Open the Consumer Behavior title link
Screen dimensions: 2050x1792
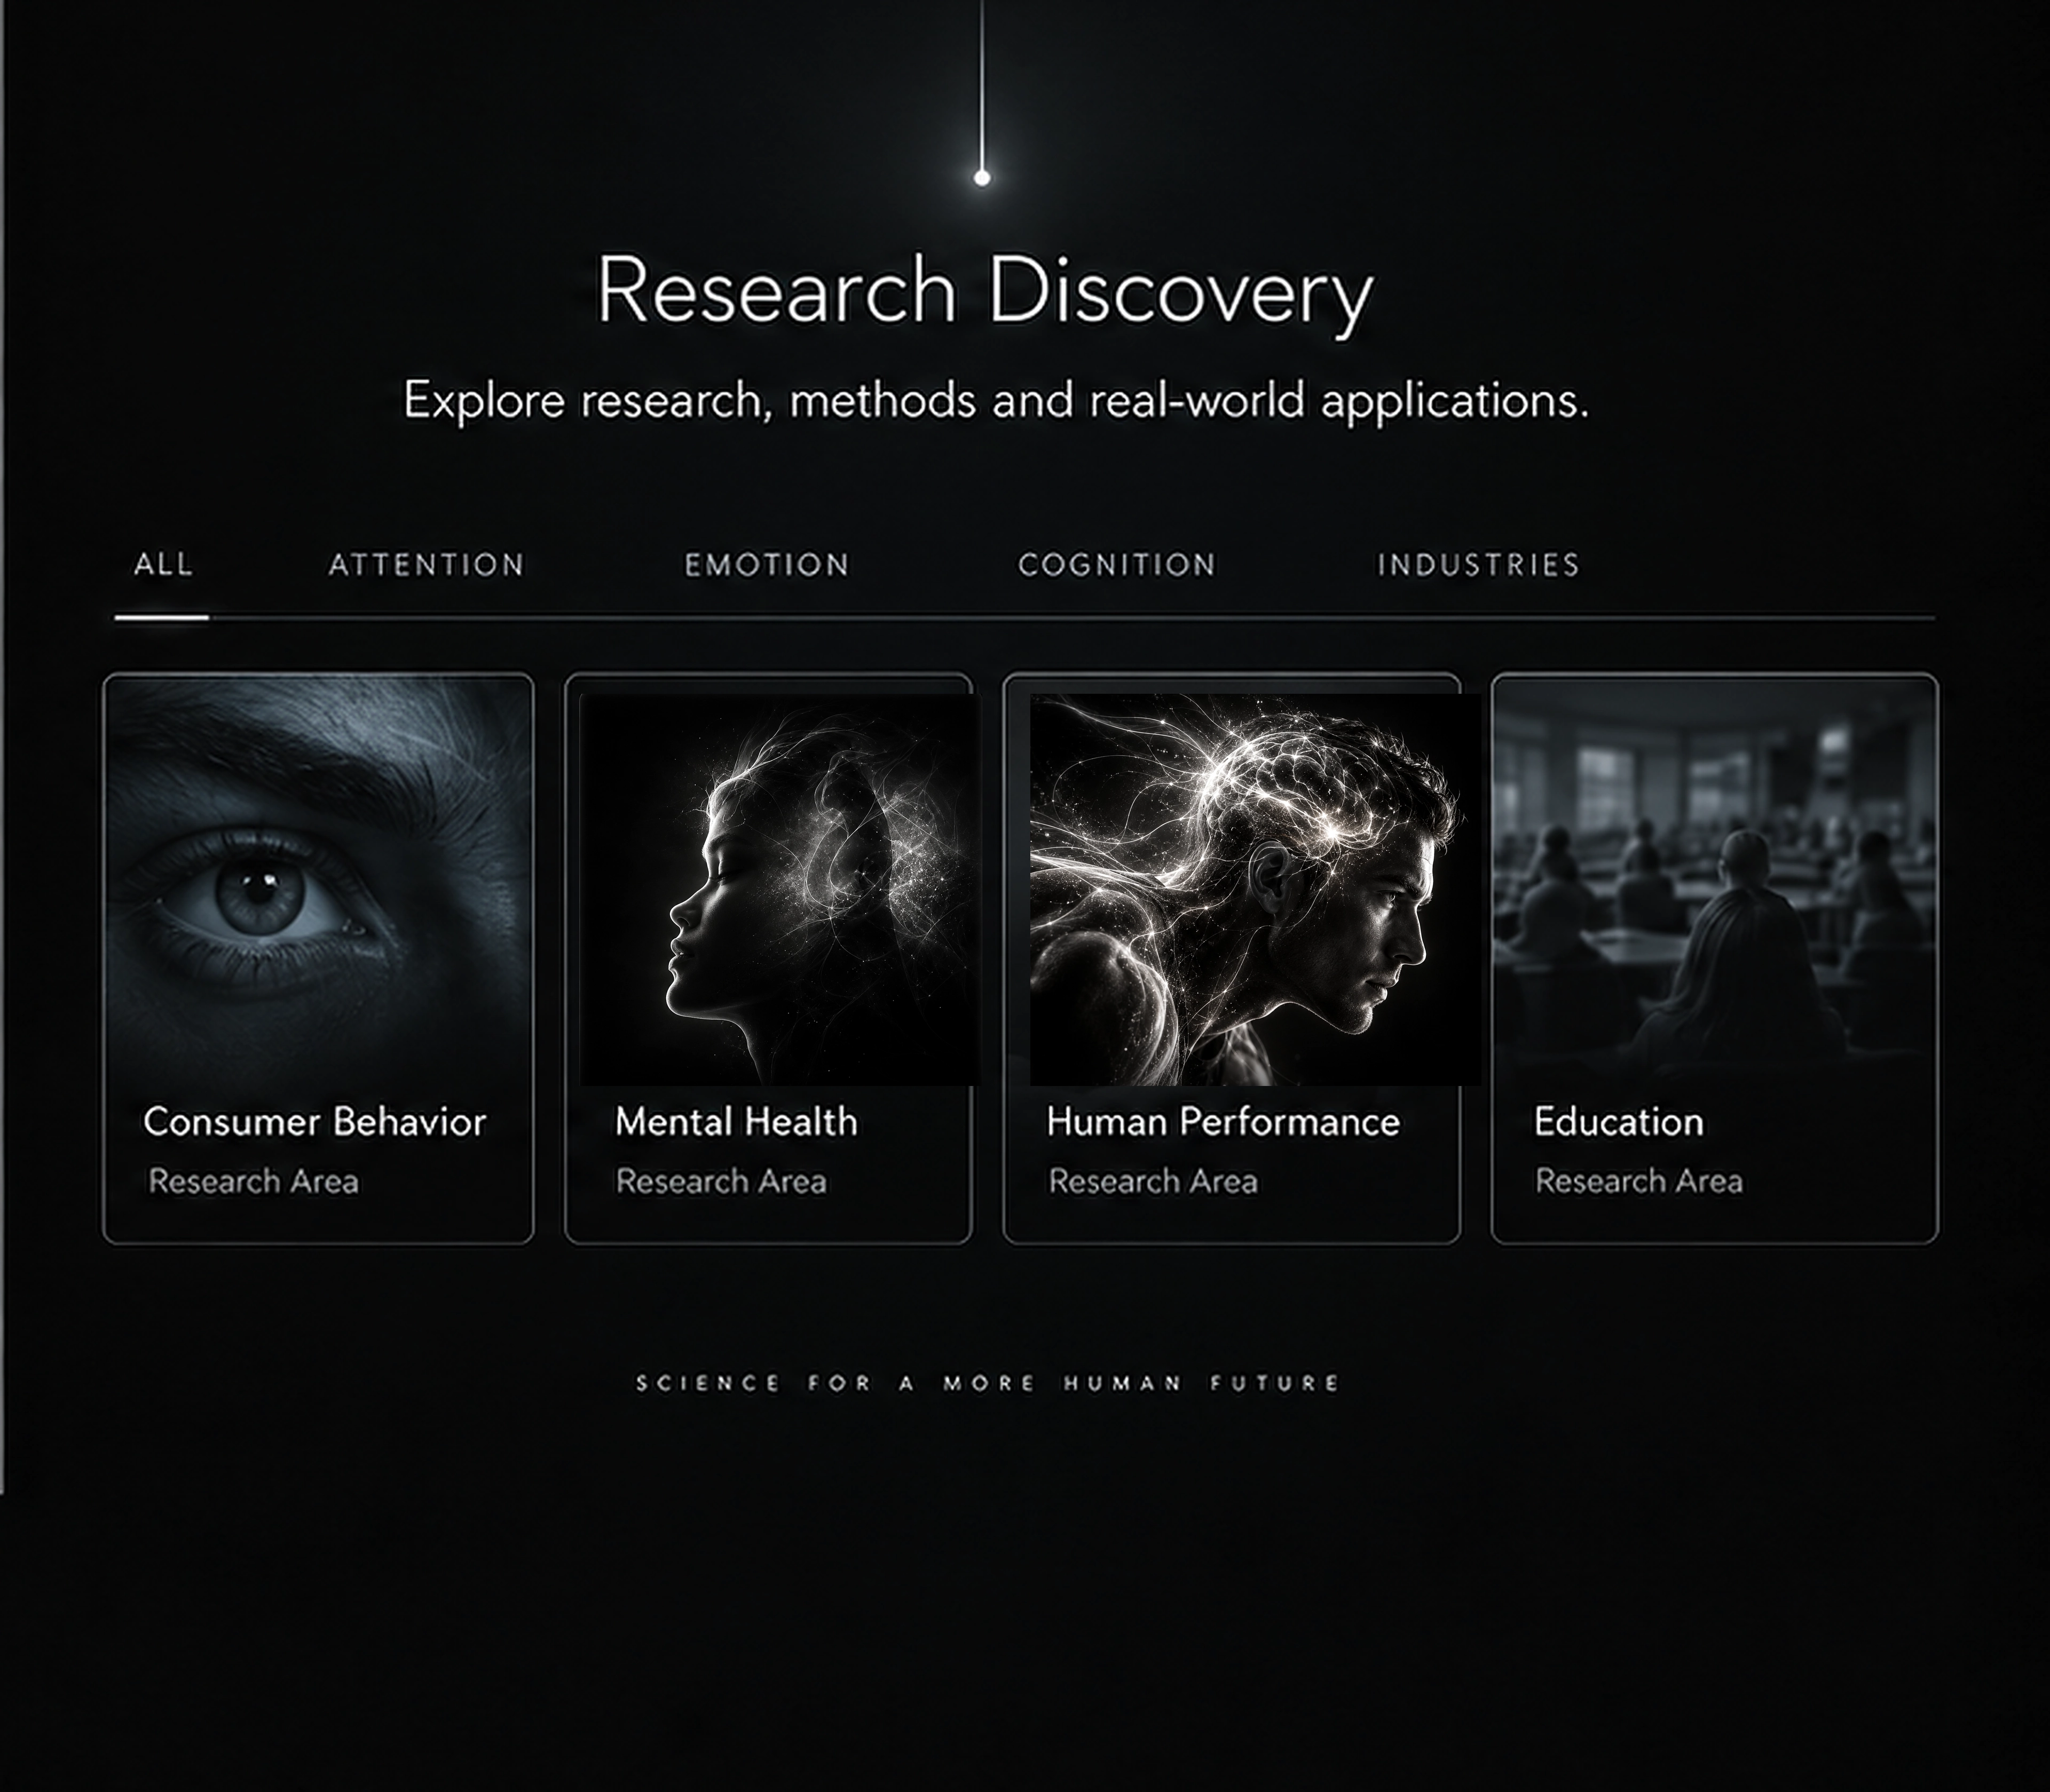[315, 1122]
